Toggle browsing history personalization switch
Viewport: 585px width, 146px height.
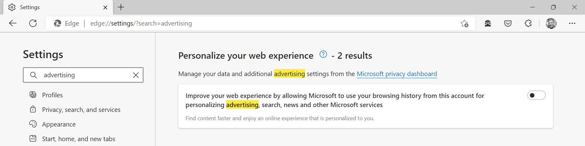[x=536, y=96]
